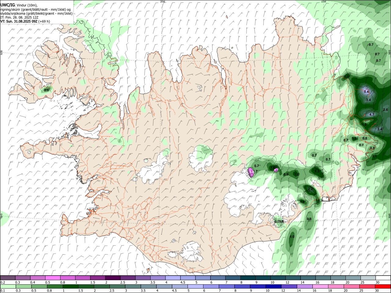Click the purple snowfall patch on the map

click(251, 172)
